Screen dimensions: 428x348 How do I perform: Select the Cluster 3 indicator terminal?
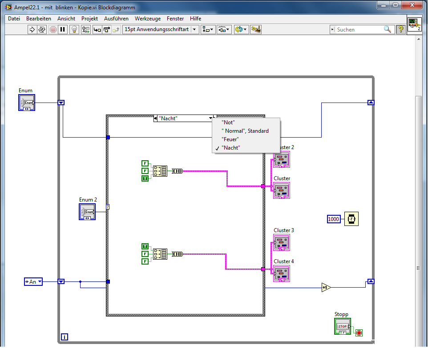pos(282,242)
